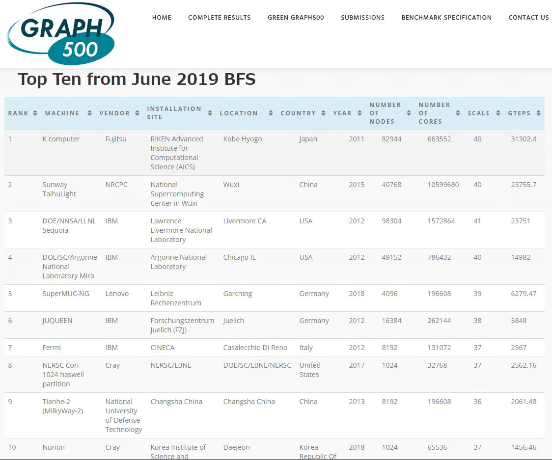Click the 31302.4 GTEPS value
The height and width of the screenshot is (460, 552).
click(524, 139)
